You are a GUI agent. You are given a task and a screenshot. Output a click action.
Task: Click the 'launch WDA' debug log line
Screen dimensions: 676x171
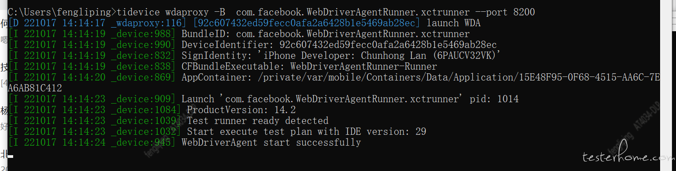244,23
